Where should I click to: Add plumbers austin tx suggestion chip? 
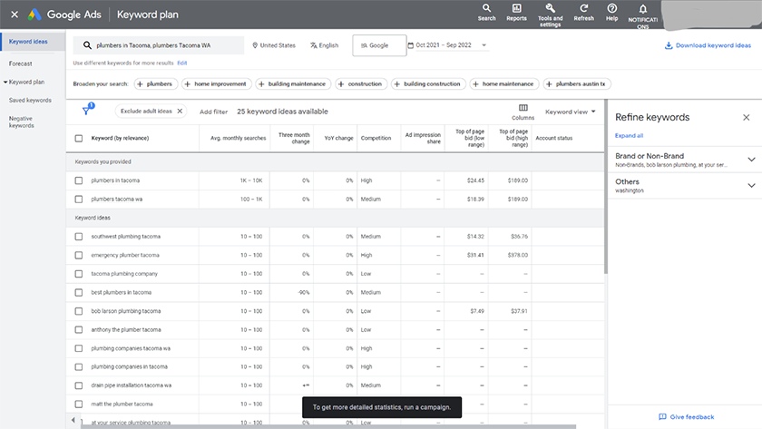tap(577, 84)
